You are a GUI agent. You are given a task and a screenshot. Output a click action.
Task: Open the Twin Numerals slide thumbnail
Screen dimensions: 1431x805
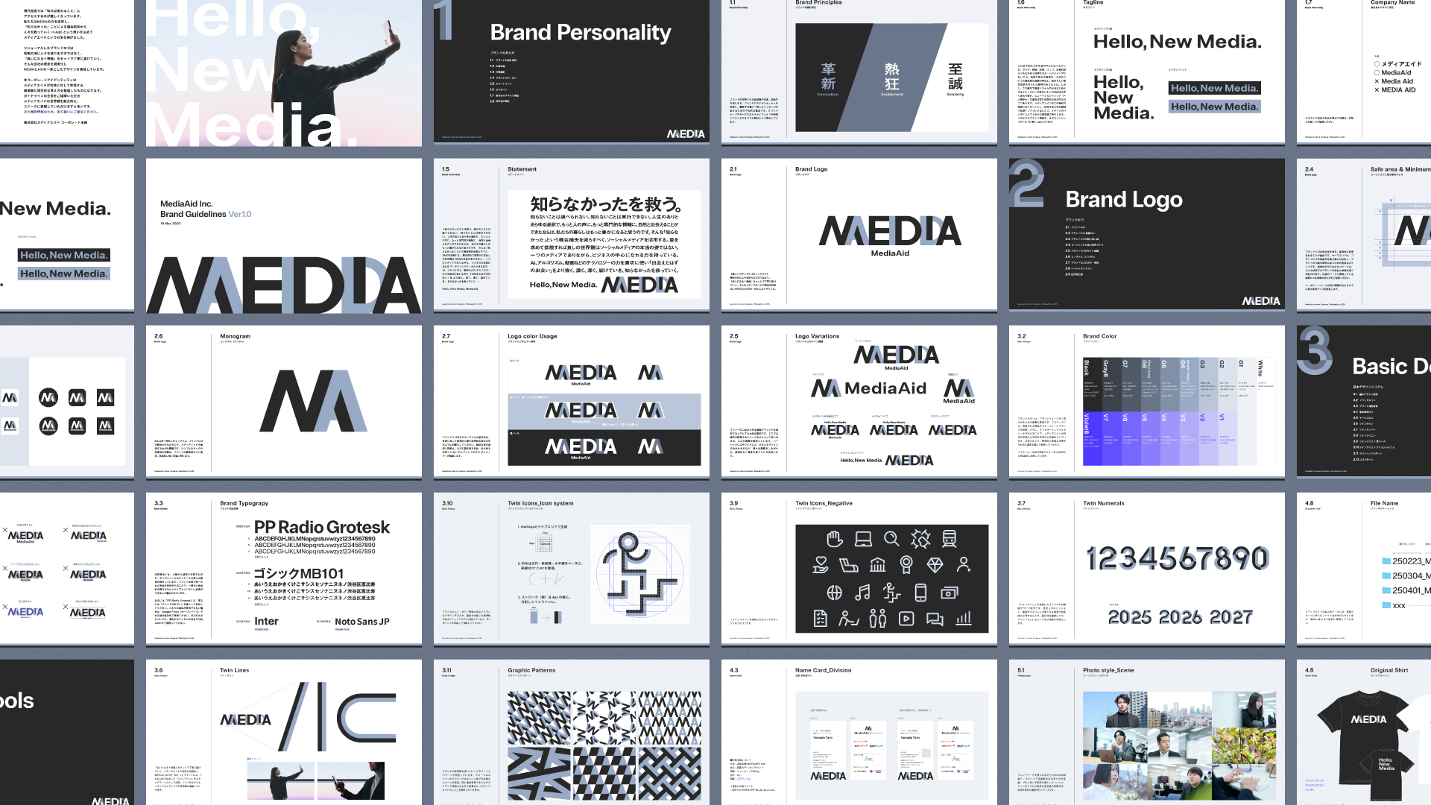tap(1146, 568)
